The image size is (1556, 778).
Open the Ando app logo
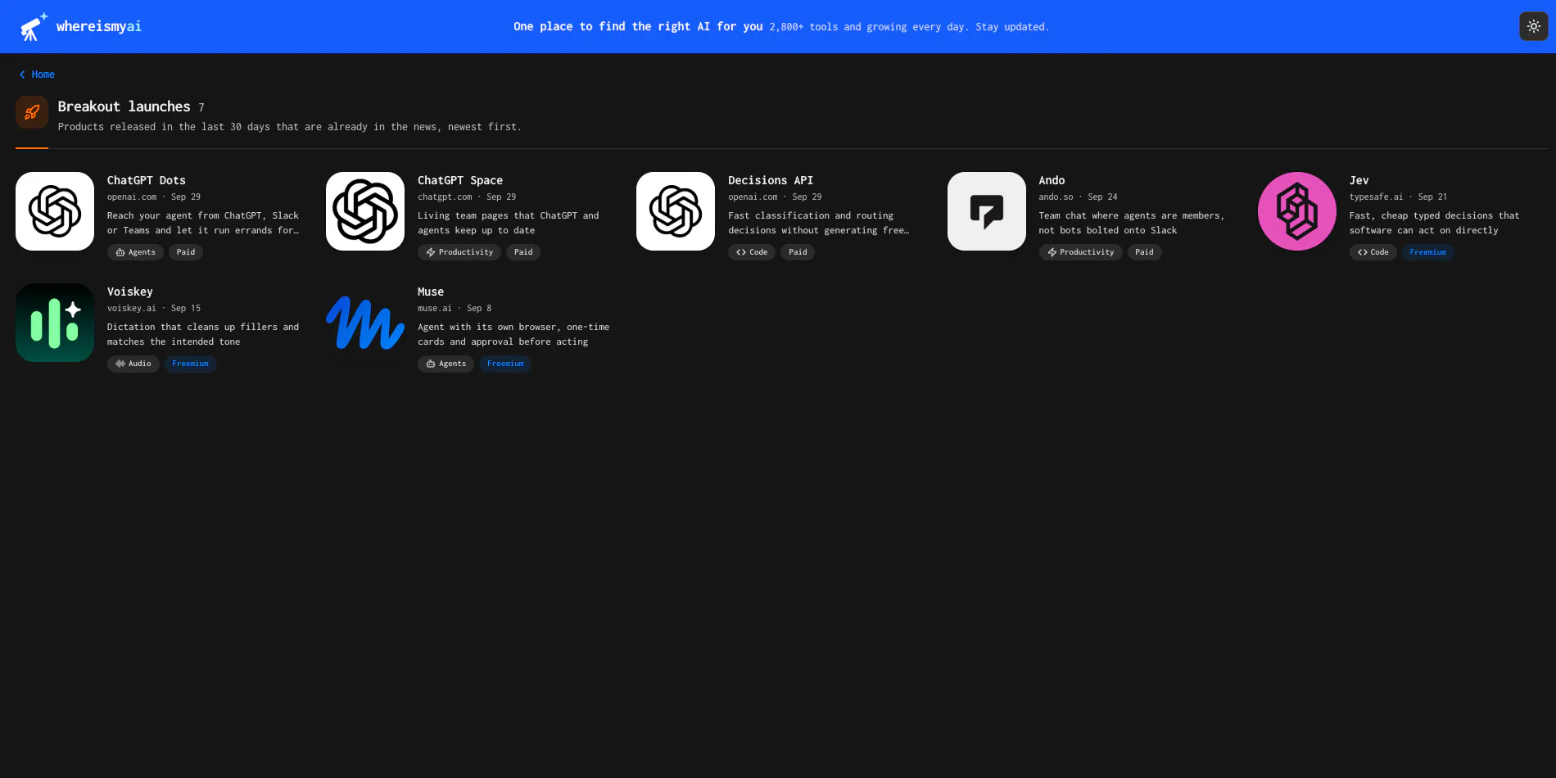point(987,211)
